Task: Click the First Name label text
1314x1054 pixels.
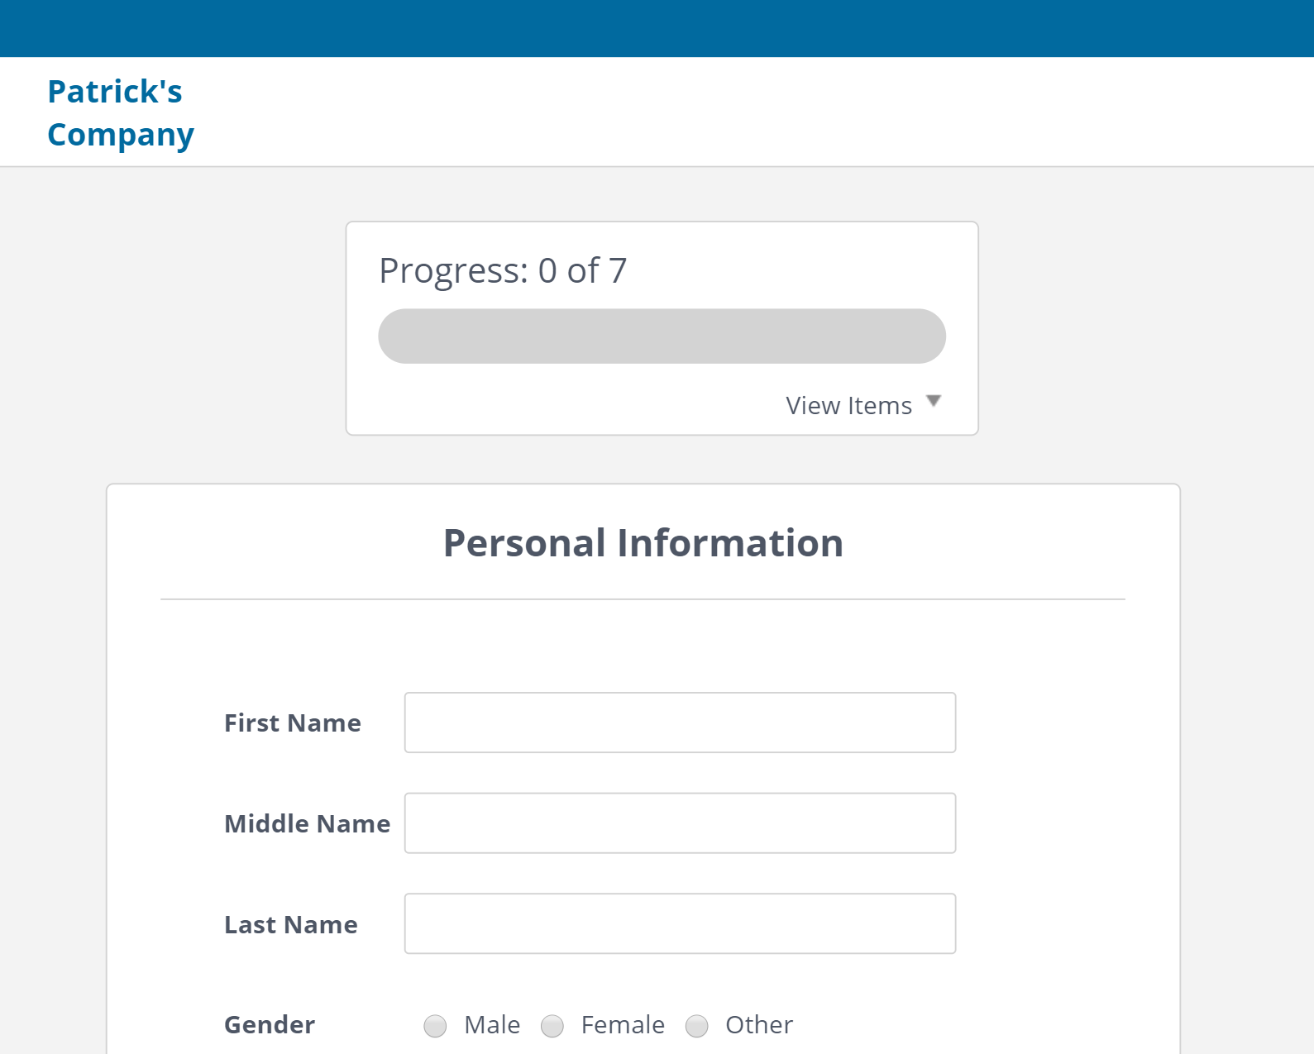Action: click(292, 723)
